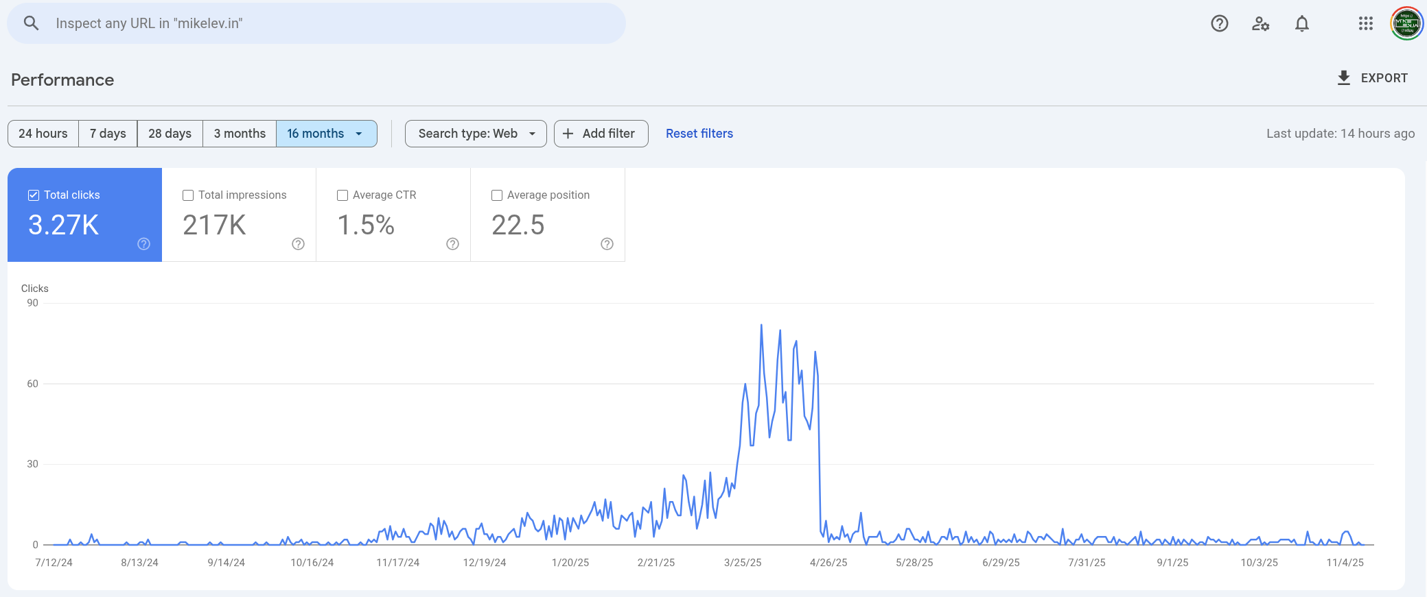Image resolution: width=1427 pixels, height=597 pixels.
Task: Select the 7 days range tab
Action: point(108,134)
